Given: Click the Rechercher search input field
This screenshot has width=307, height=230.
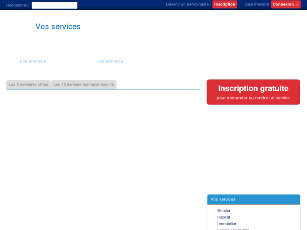Looking at the screenshot, I should point(54,5).
